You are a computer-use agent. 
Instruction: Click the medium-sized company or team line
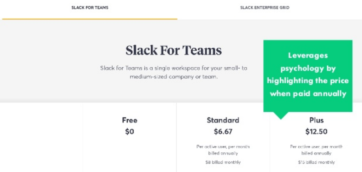174,77
